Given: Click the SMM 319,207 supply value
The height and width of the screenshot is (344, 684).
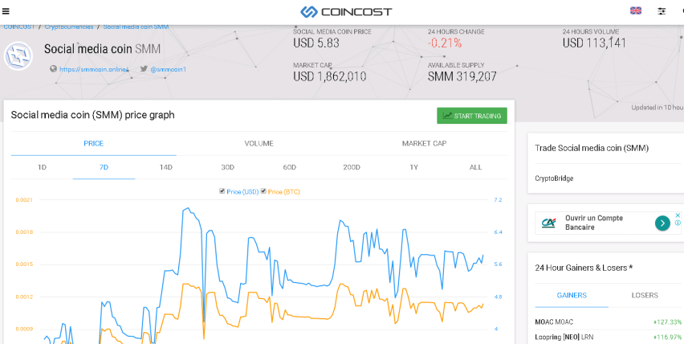Looking at the screenshot, I should (x=462, y=77).
